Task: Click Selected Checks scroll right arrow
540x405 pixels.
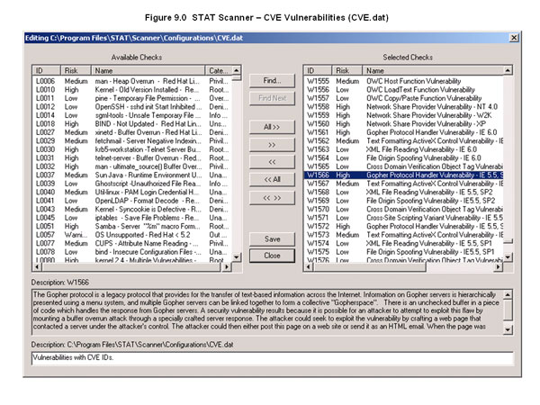Action: tap(499, 267)
